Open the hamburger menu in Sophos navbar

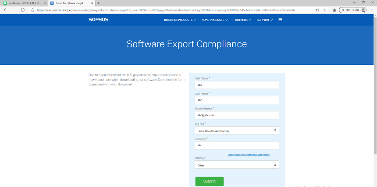pyautogui.click(x=280, y=20)
